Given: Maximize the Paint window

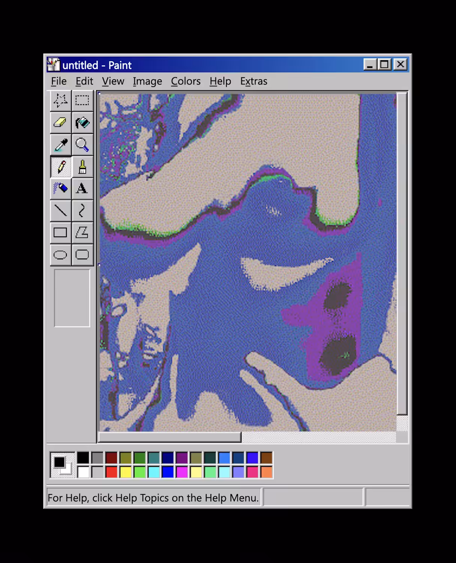Looking at the screenshot, I should (384, 65).
